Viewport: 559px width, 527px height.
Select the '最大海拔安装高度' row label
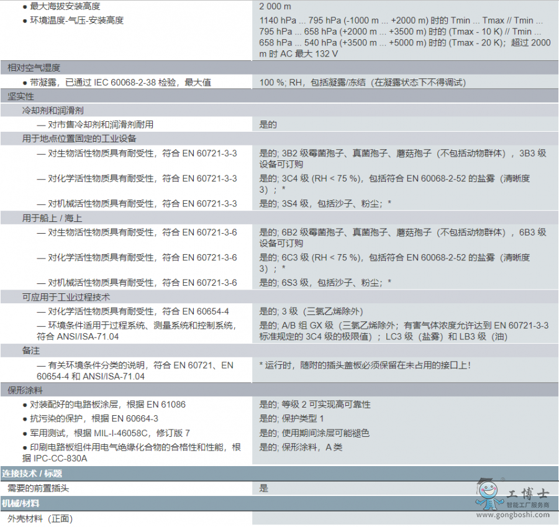click(65, 6)
